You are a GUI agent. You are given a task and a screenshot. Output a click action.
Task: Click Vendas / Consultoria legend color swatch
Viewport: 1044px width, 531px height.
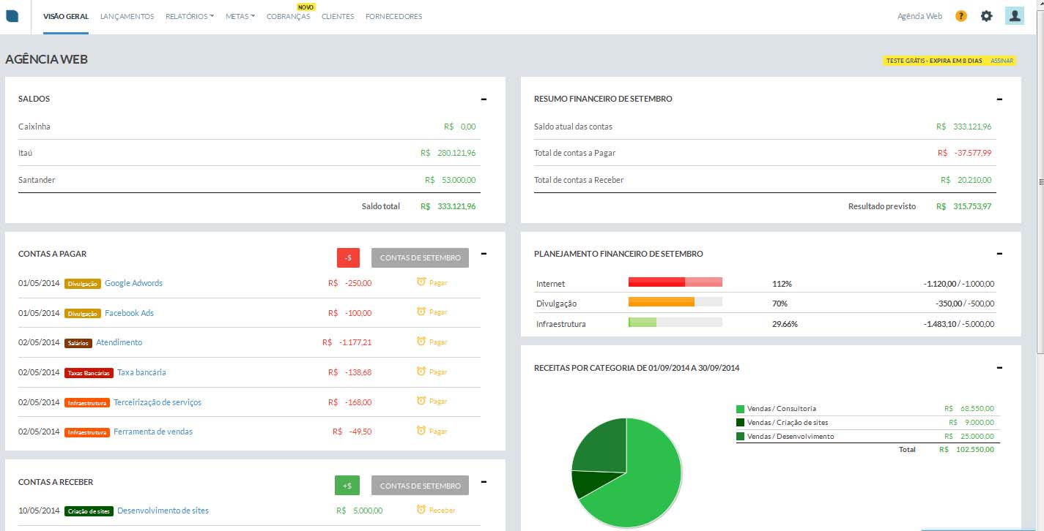click(x=740, y=409)
